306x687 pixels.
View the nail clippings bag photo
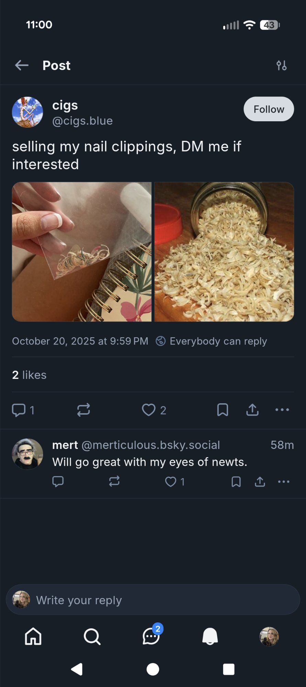click(82, 252)
